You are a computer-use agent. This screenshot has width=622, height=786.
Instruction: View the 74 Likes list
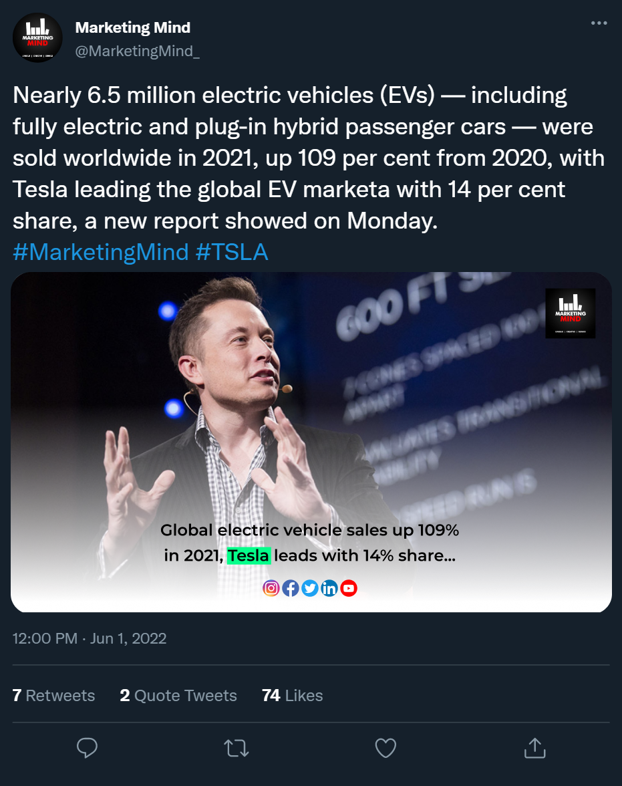[293, 695]
